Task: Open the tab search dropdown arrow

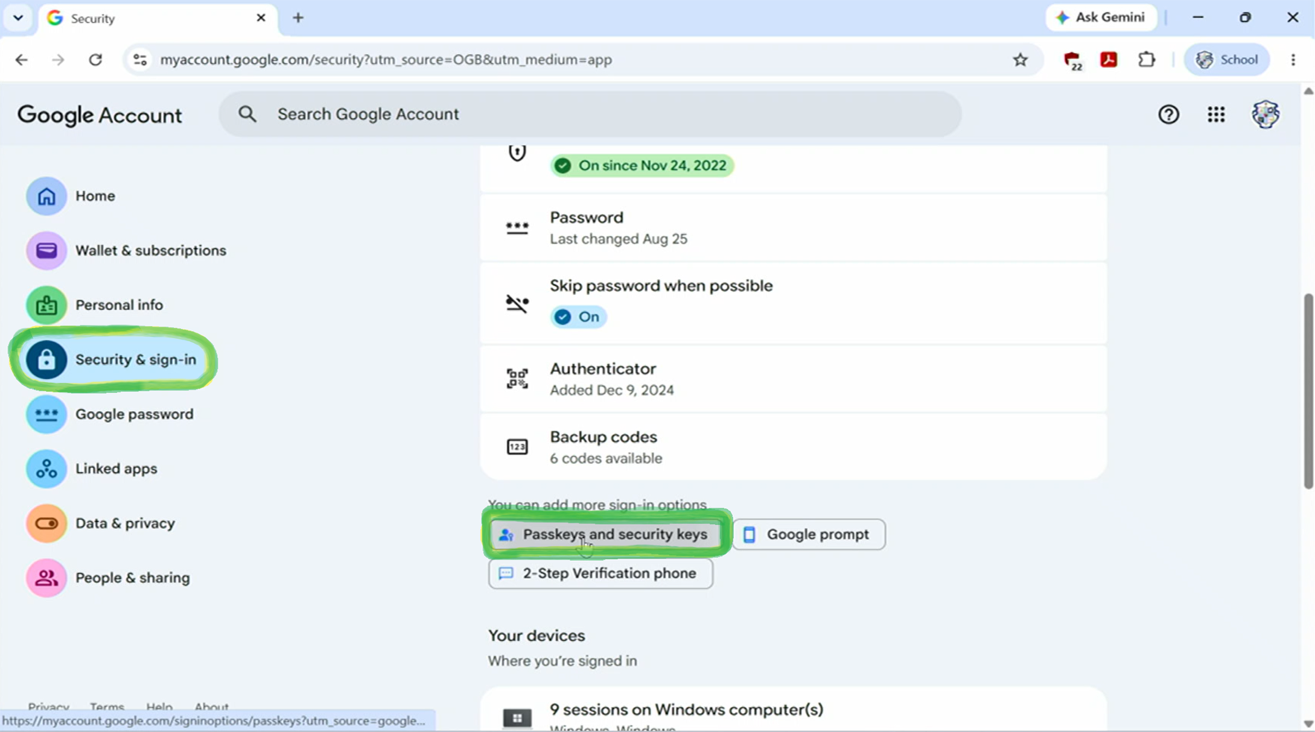Action: [x=18, y=18]
